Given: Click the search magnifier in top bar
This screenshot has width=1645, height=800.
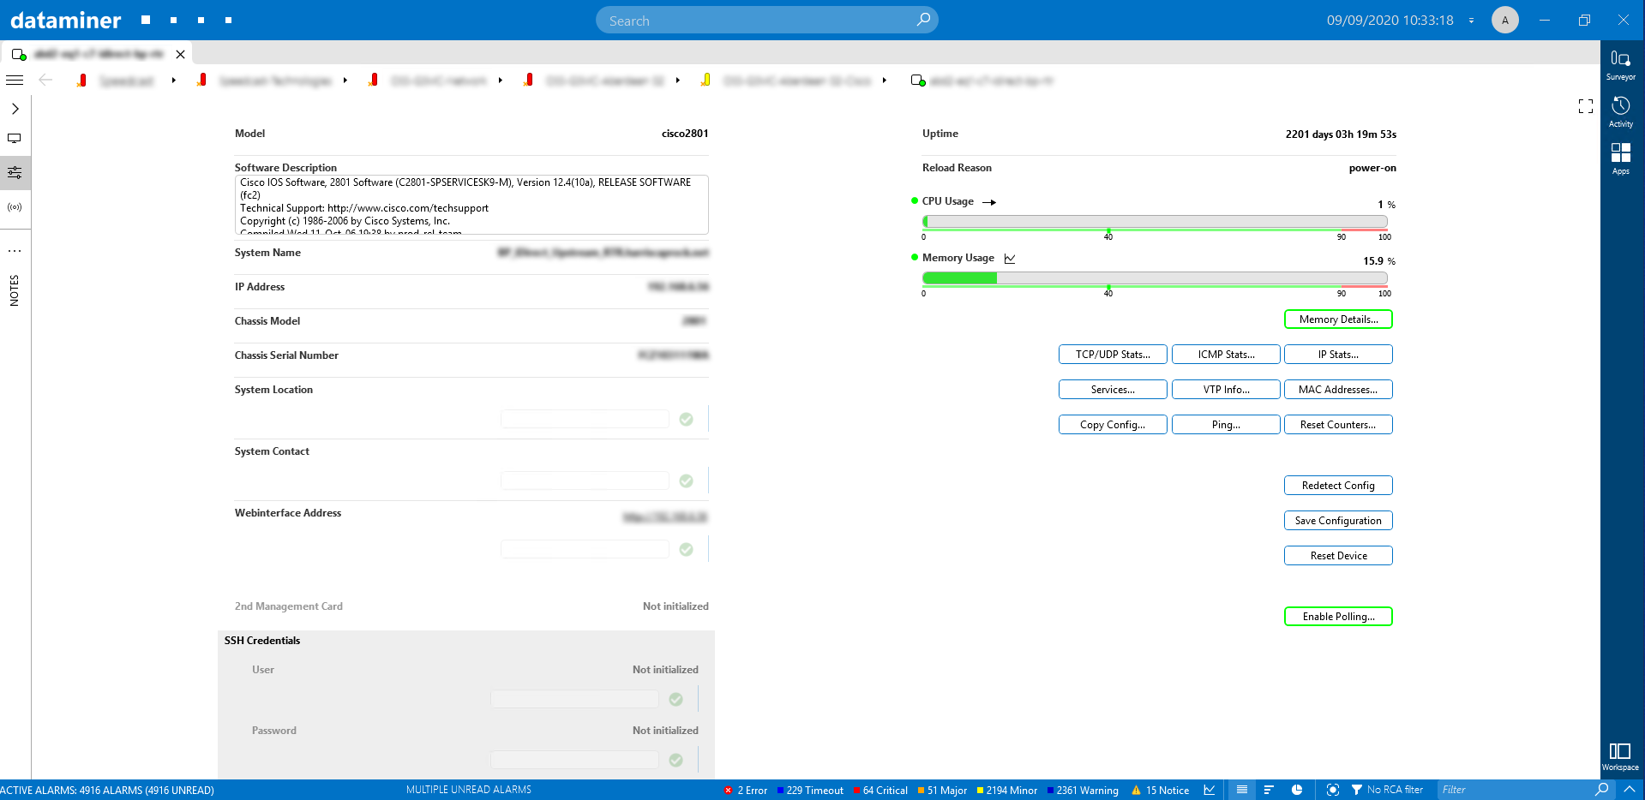Looking at the screenshot, I should click(x=923, y=20).
